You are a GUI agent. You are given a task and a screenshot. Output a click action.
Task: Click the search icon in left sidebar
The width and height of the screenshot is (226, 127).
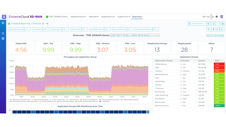[3, 33]
